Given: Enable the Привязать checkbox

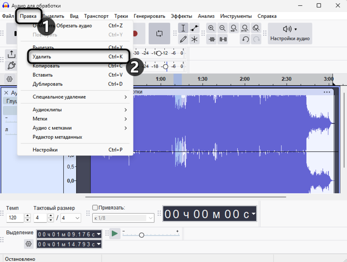Looking at the screenshot, I should (x=95, y=207).
